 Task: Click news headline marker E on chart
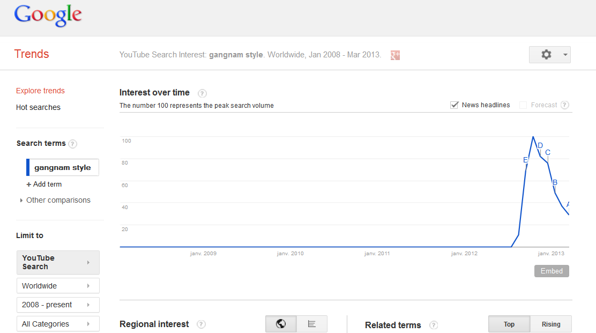point(525,160)
